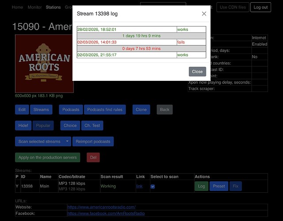Click the American Roots station logo image
This screenshot has width=283, height=221.
[44, 64]
